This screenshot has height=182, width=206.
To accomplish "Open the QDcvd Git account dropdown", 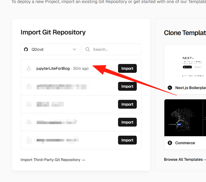I will tap(50, 49).
